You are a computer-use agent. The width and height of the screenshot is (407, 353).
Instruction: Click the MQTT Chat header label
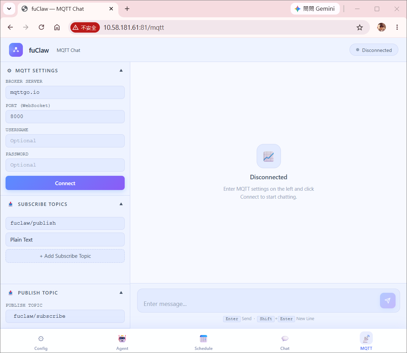point(69,50)
